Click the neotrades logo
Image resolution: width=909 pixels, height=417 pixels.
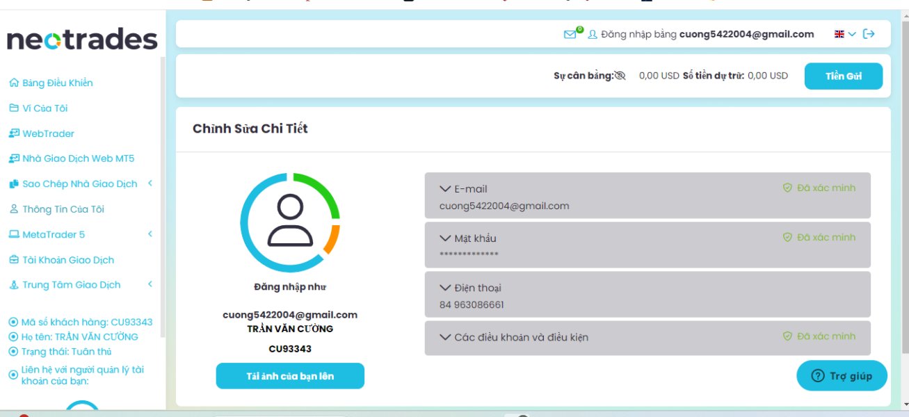[x=82, y=40]
